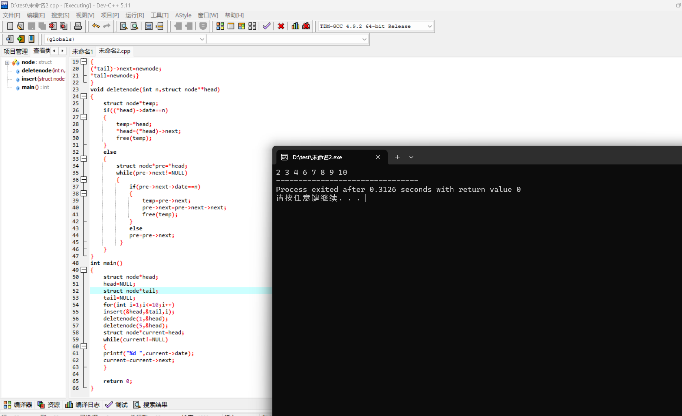
Task: Click the Compile and Run toolbar icon
Action: pyautogui.click(x=242, y=26)
